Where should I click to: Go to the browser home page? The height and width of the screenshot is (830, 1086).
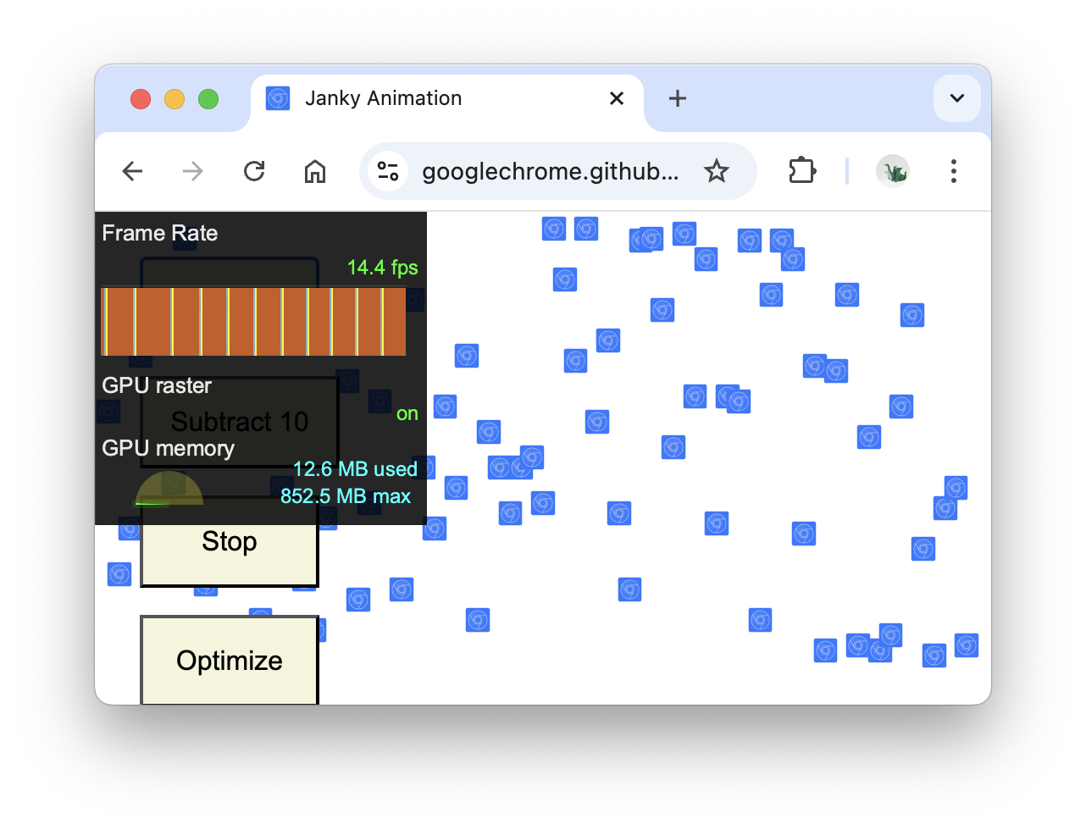click(x=315, y=172)
